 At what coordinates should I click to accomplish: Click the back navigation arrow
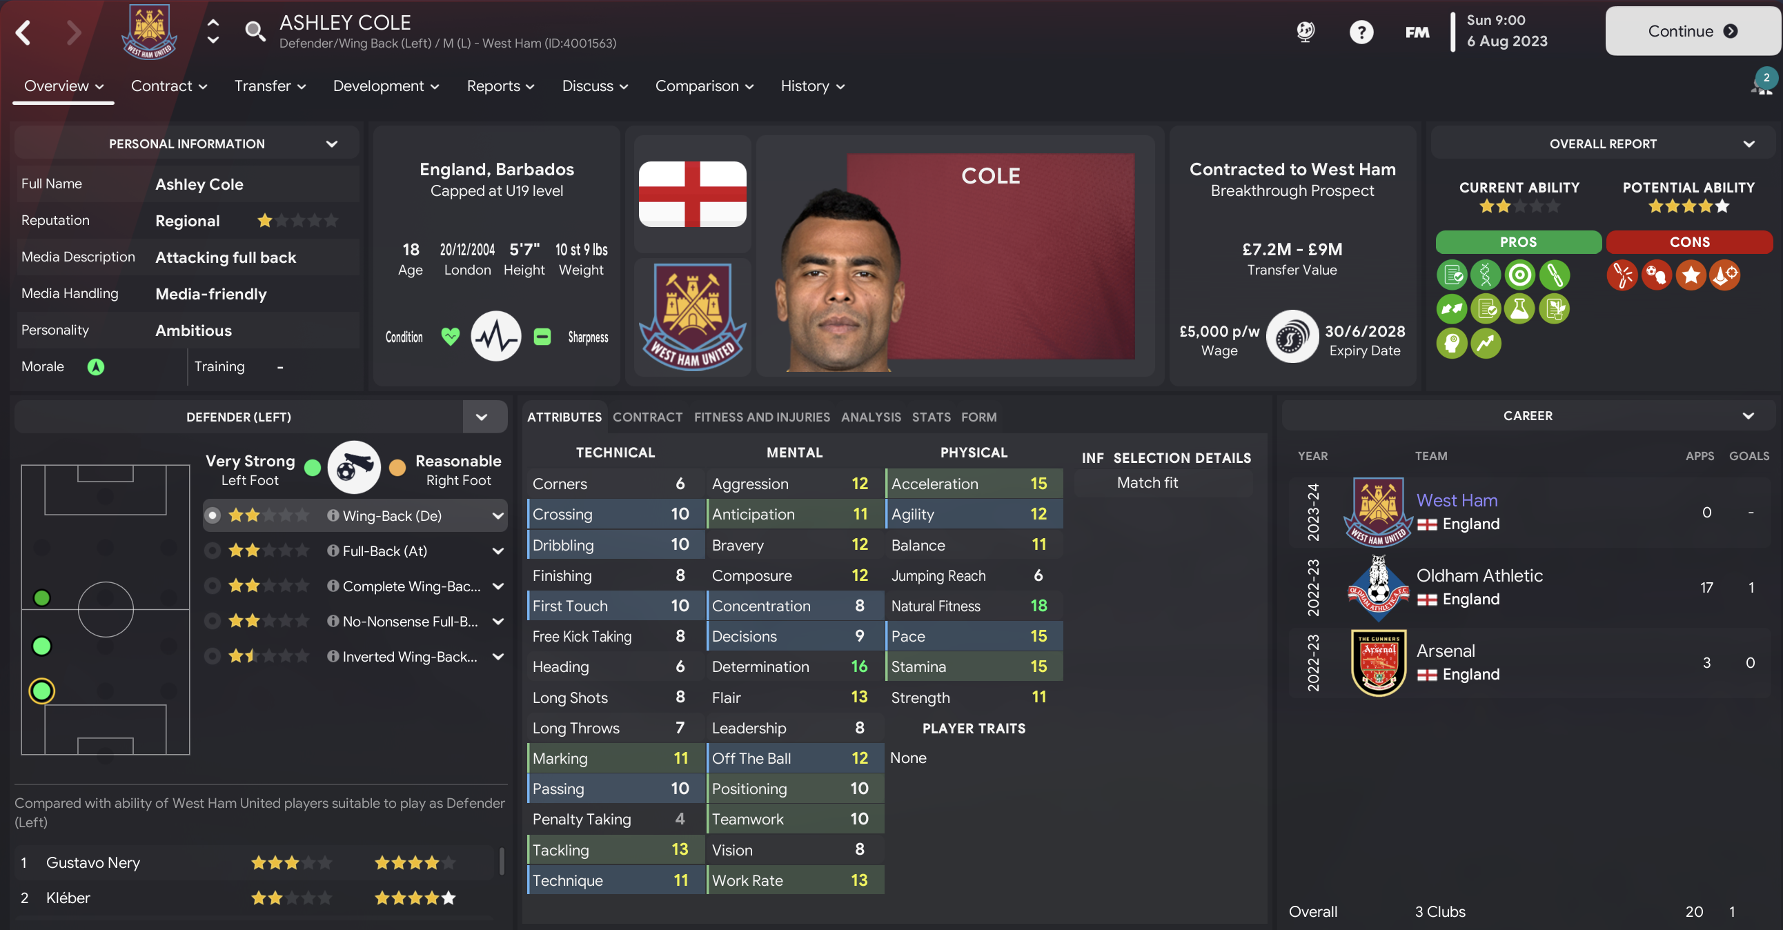pyautogui.click(x=23, y=32)
